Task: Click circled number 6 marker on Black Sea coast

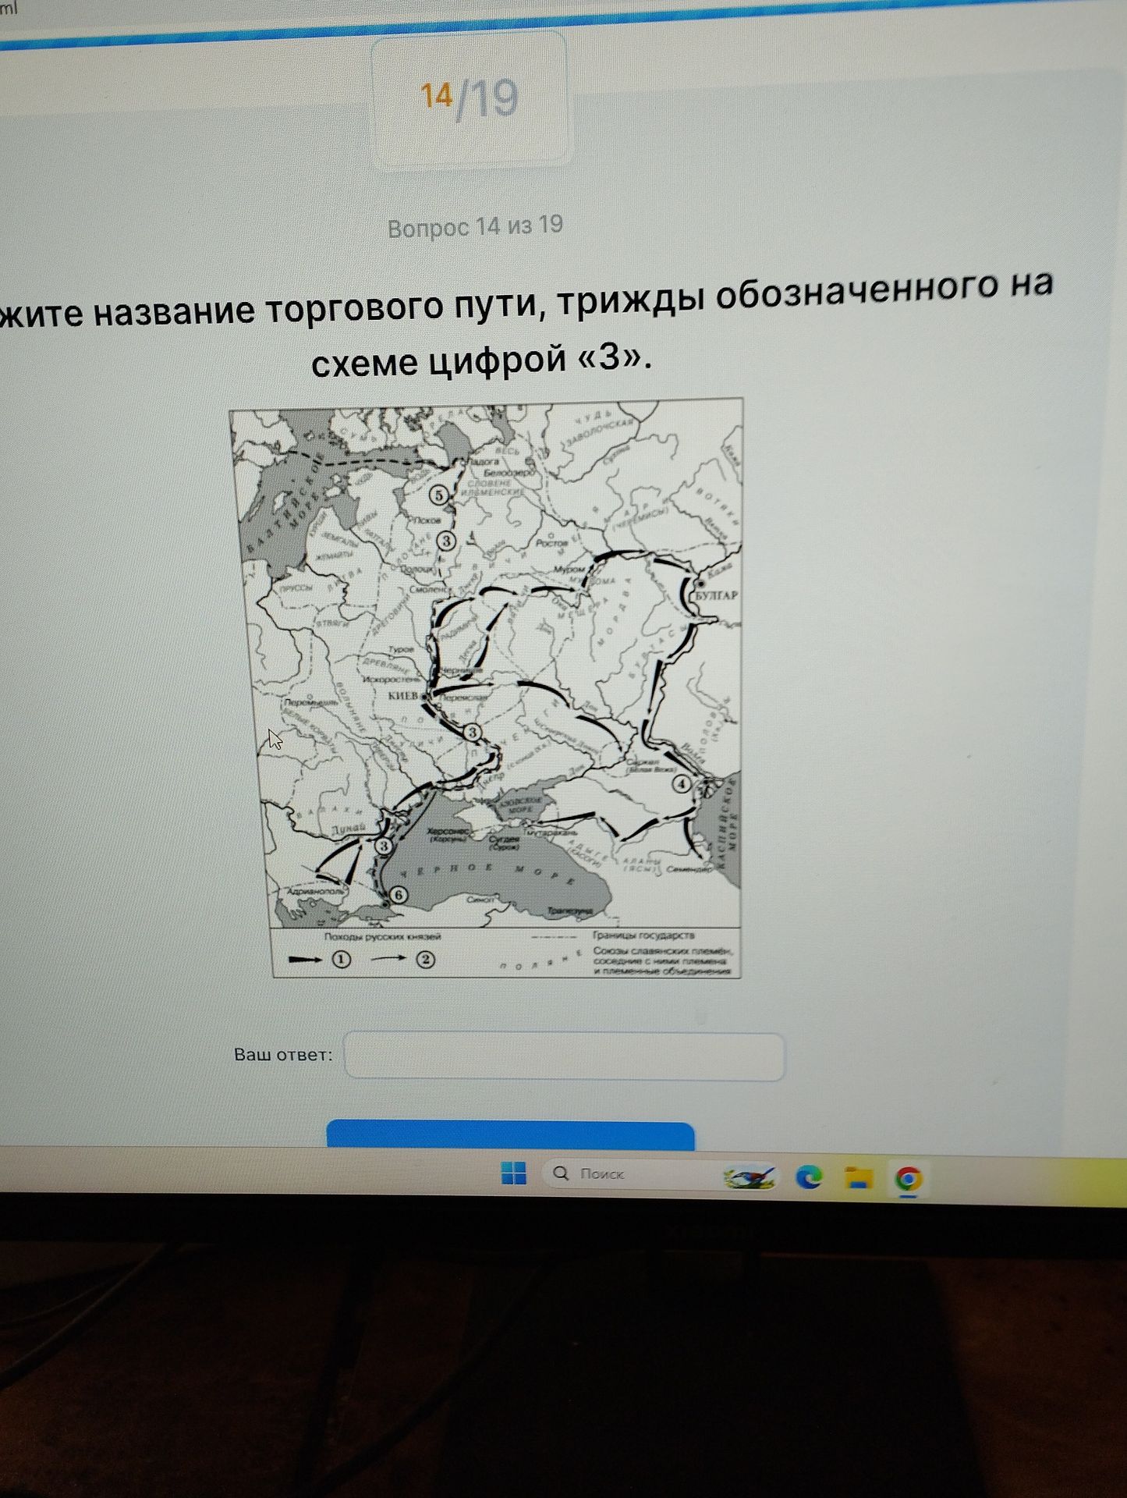Action: tap(398, 895)
